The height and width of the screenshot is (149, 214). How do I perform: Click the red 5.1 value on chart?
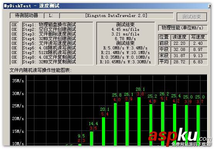coord(164,98)
